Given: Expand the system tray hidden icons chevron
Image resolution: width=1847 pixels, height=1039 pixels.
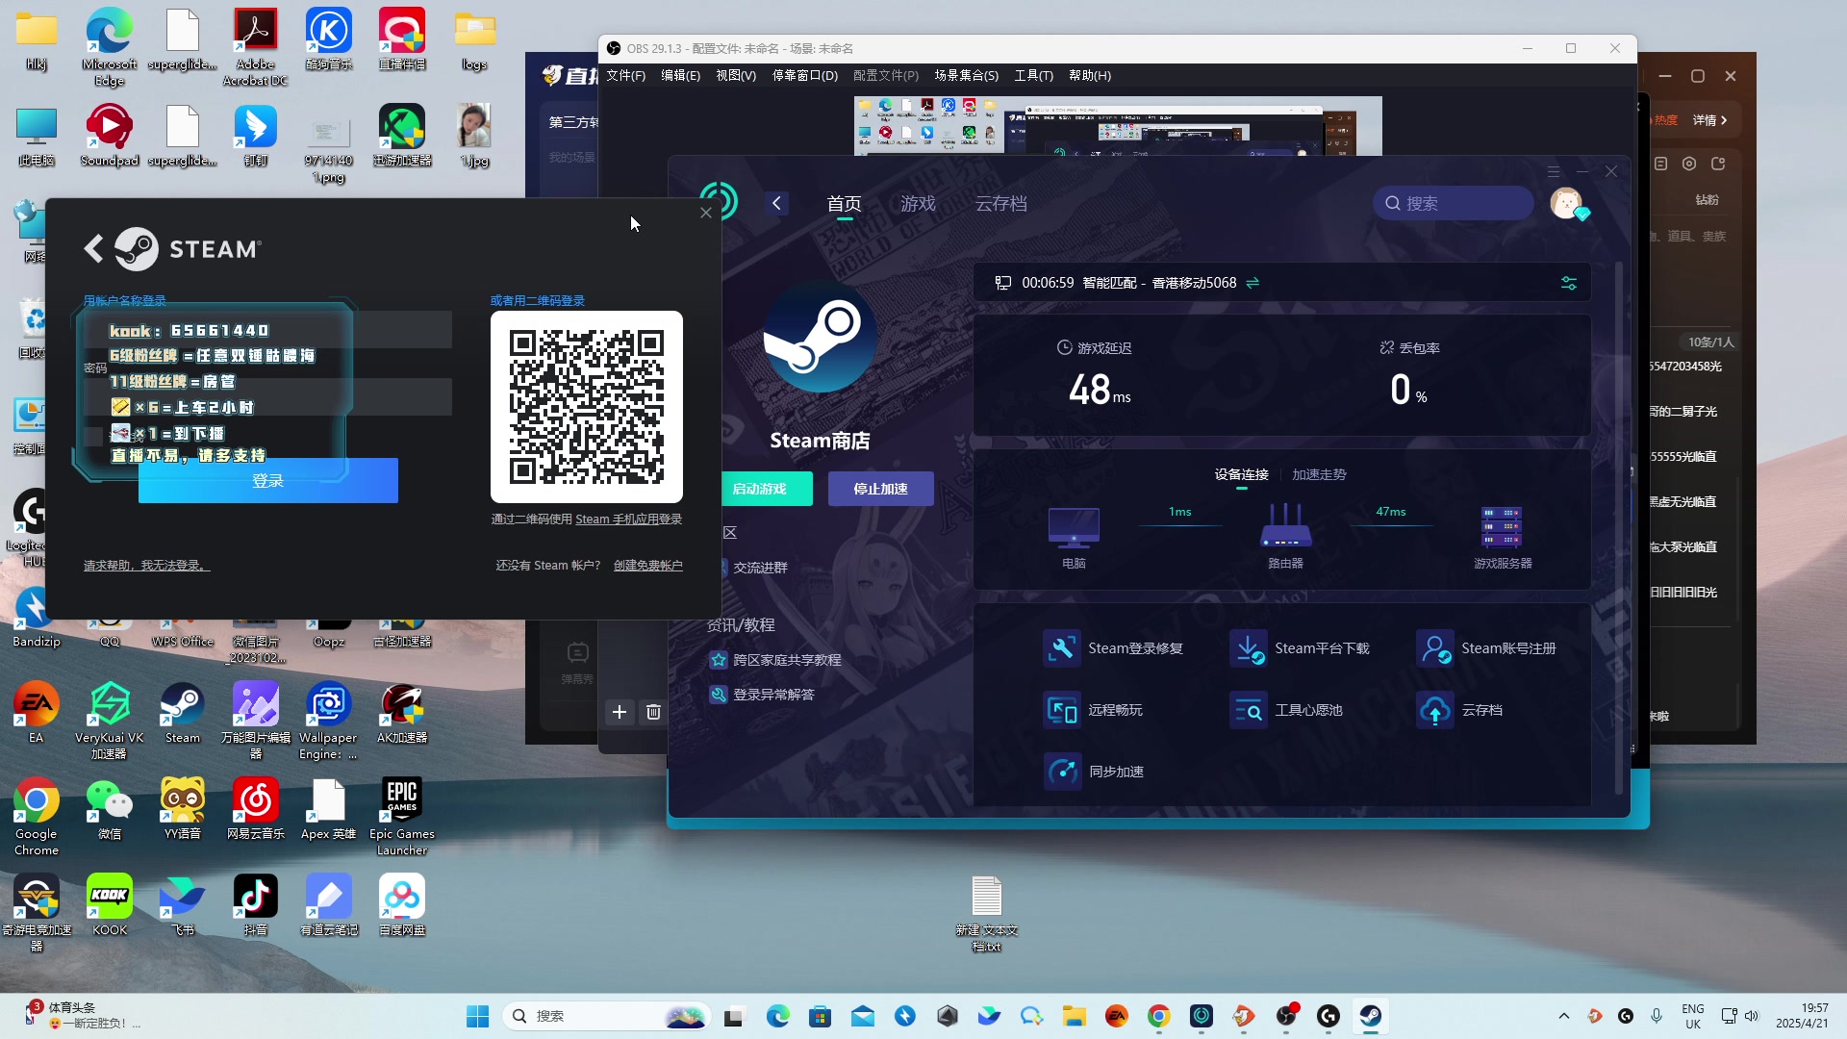Looking at the screenshot, I should click(1563, 1016).
